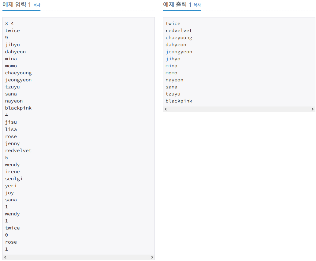Click the 복사 link beside 예제 입력 1
Image resolution: width=316 pixels, height=261 pixels.
(37, 5)
